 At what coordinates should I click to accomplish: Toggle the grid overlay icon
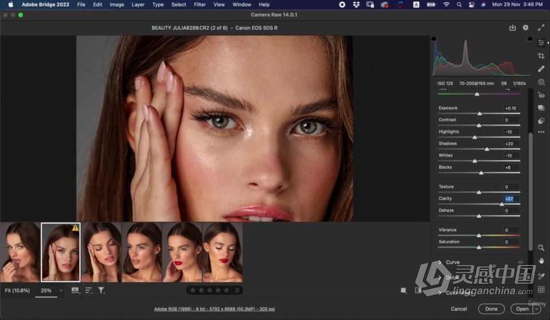tap(541, 290)
